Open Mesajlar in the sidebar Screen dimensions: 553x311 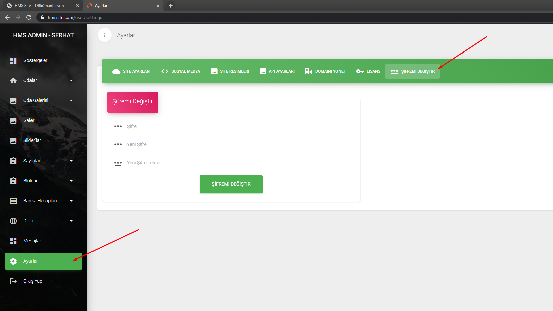(x=44, y=241)
